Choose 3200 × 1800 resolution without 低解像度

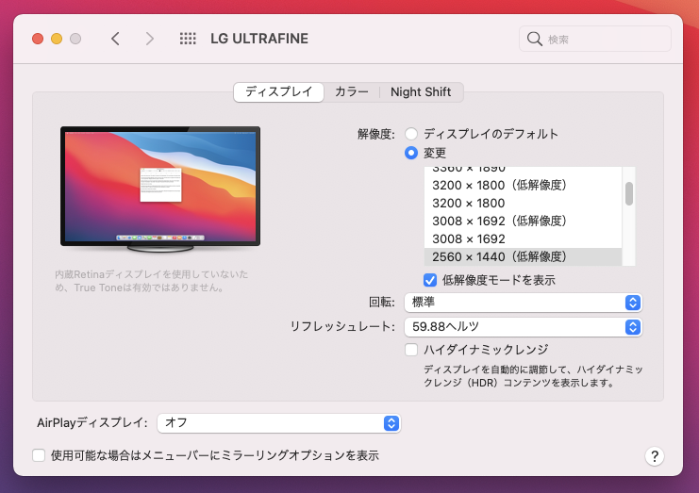[523, 203]
